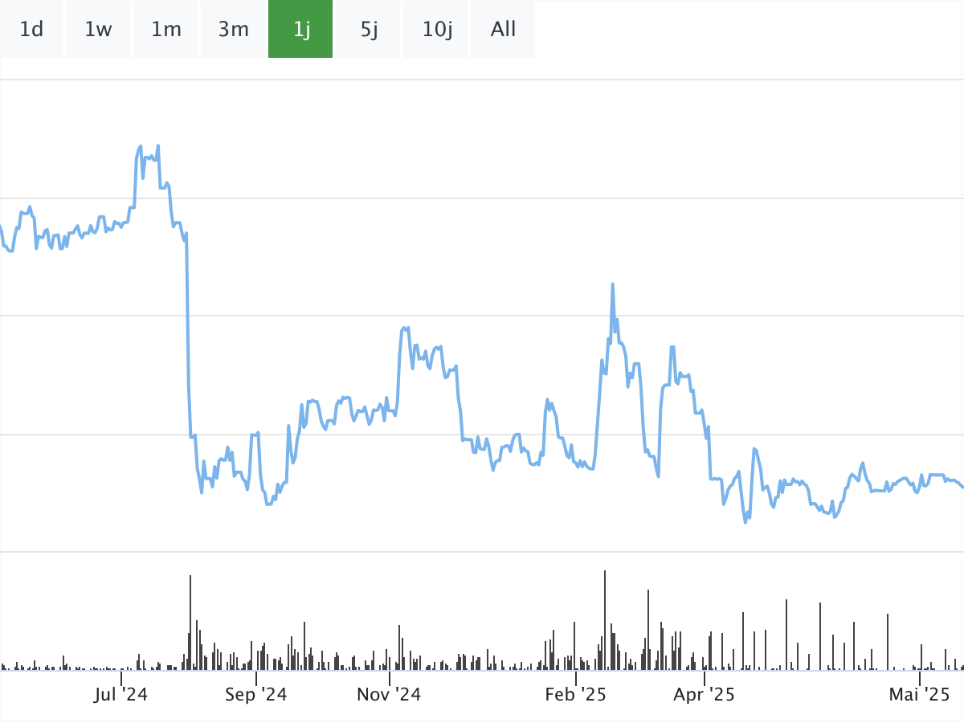Select the 1d time range
964x723 pixels.
pos(31,30)
